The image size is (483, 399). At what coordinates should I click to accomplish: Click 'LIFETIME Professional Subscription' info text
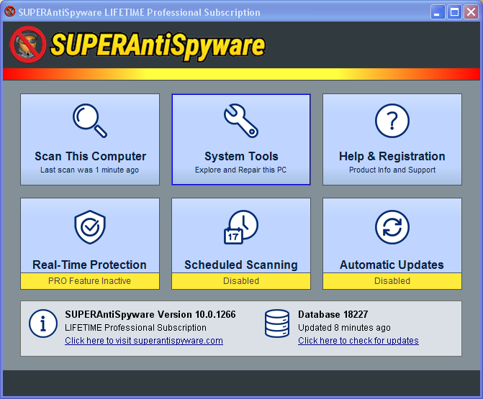point(135,328)
